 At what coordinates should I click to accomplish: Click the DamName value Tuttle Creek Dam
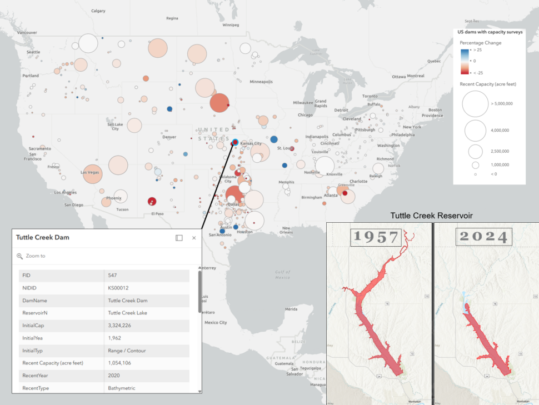tap(128, 301)
